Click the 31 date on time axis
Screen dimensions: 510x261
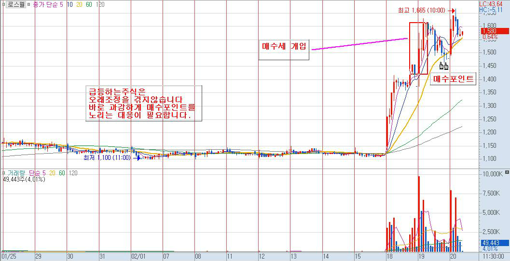(102, 257)
